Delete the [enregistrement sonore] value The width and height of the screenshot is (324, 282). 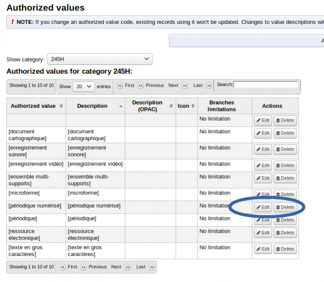[x=285, y=149]
